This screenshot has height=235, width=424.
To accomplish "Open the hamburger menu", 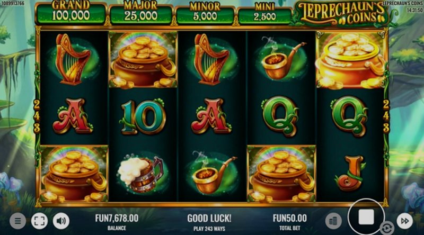I will tap(17, 221).
